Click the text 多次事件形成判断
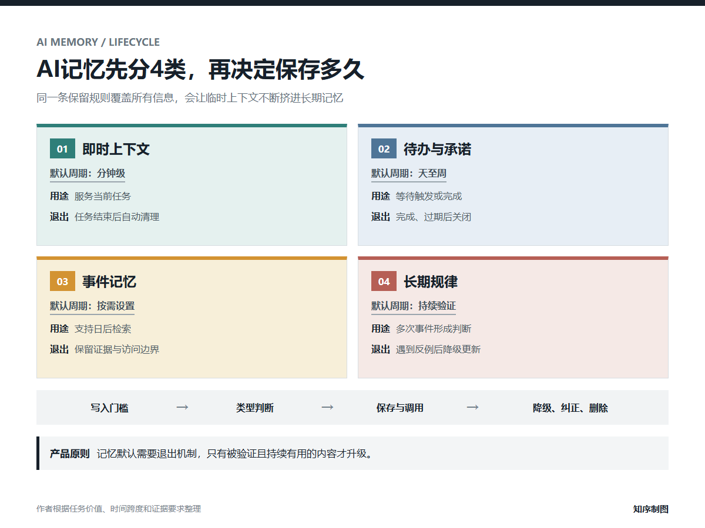 point(434,329)
